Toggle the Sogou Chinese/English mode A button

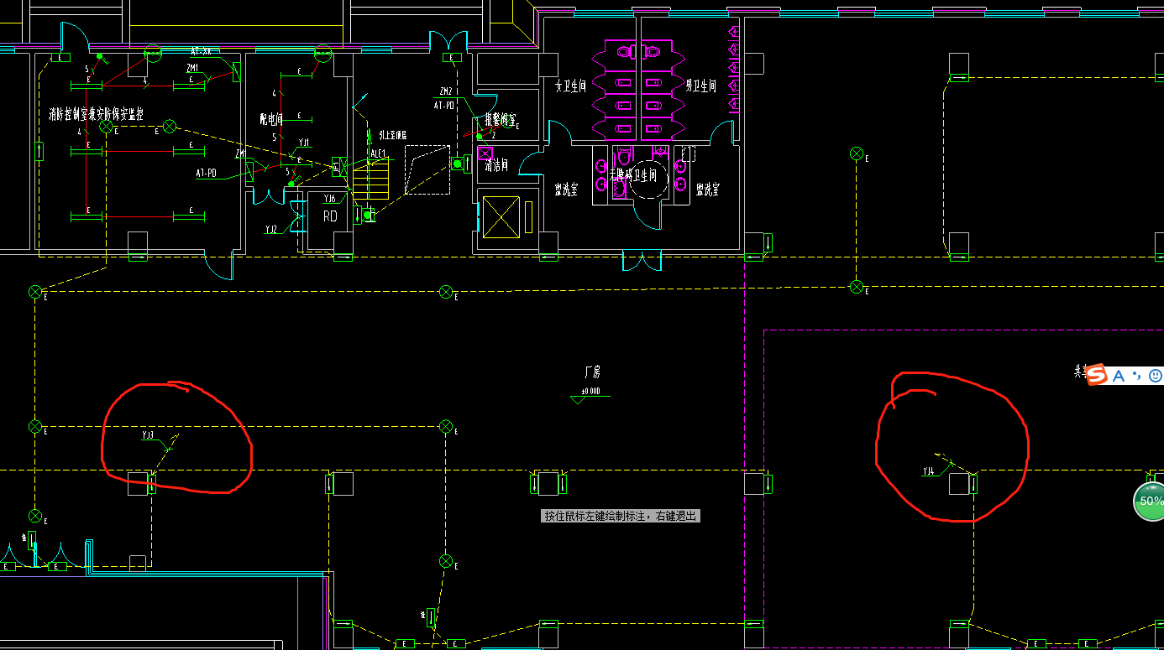pyautogui.click(x=1119, y=376)
